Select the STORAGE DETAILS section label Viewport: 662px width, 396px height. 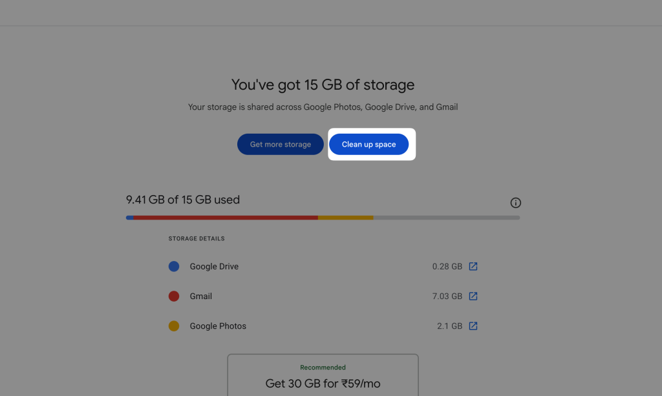click(x=197, y=238)
